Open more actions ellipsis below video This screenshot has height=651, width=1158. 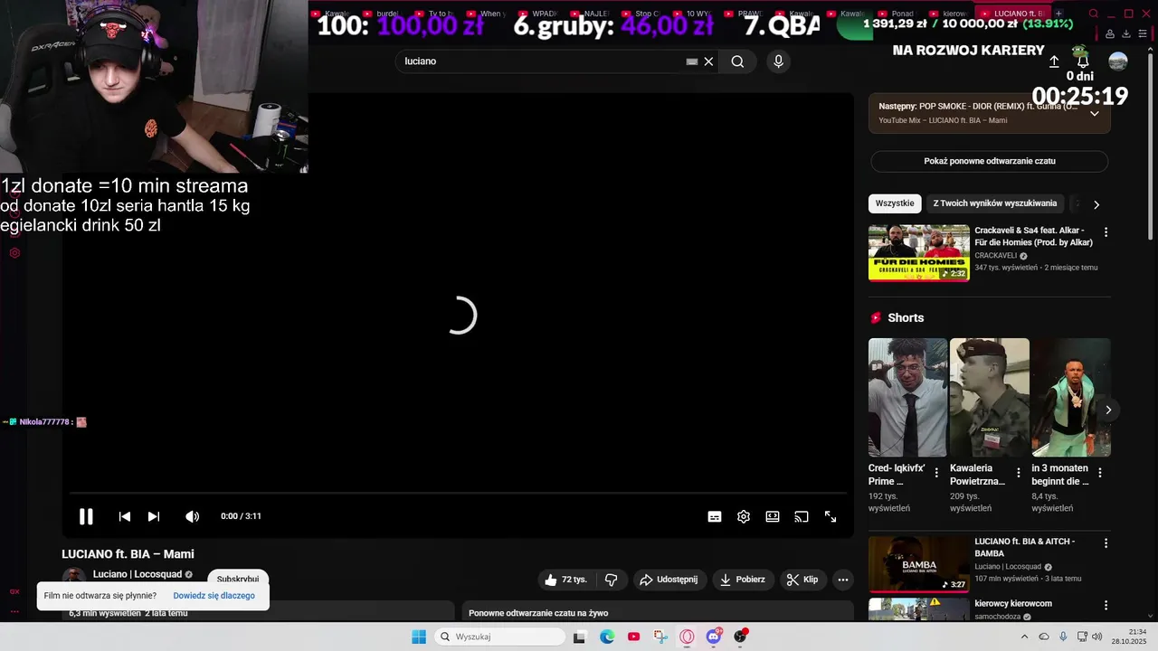[x=843, y=580]
